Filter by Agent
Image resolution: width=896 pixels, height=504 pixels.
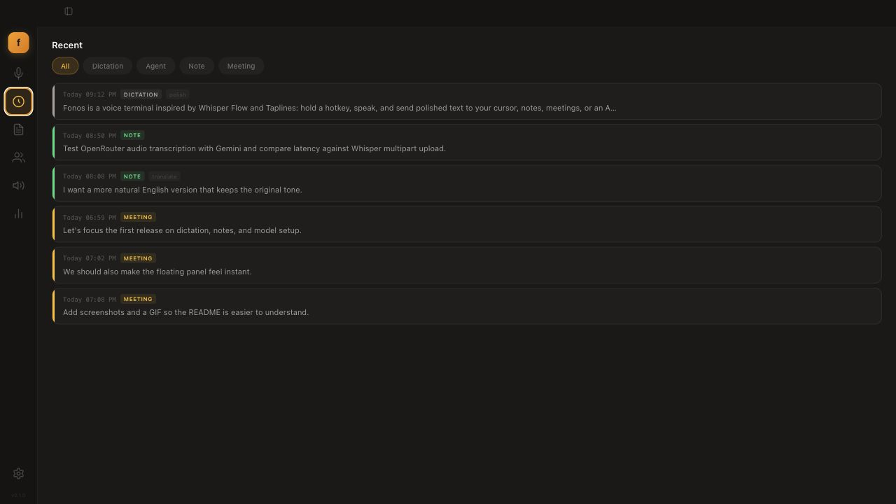coord(155,66)
